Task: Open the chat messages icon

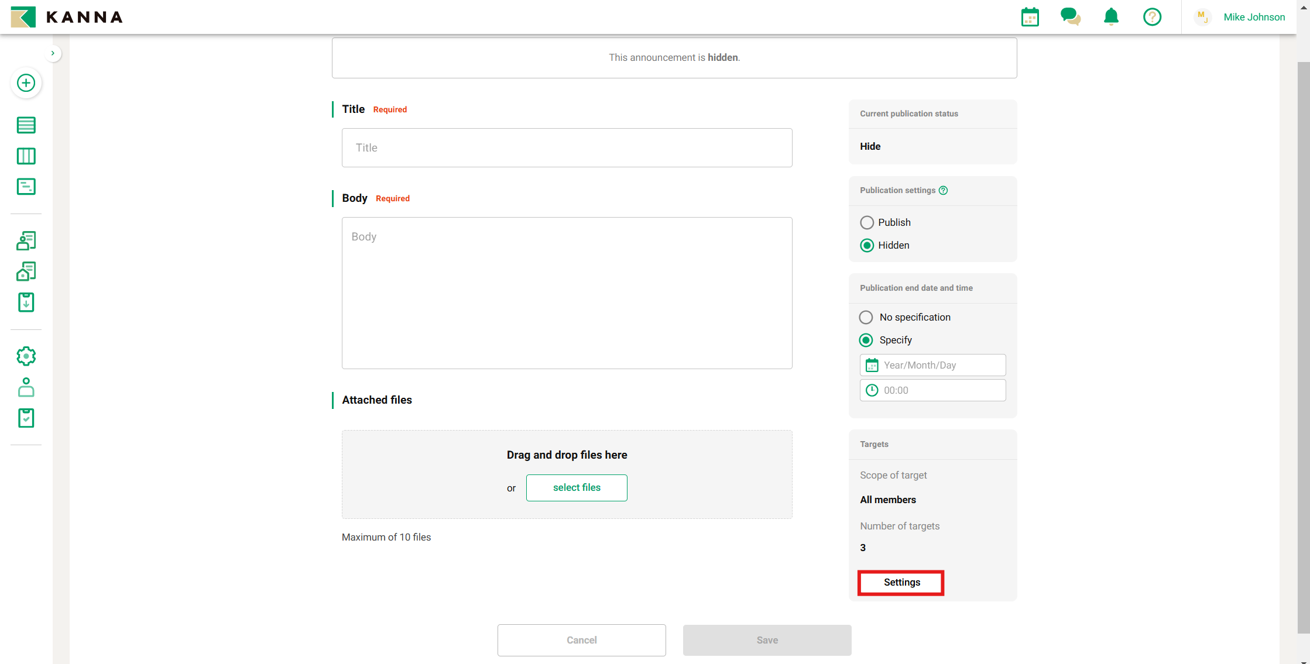Action: (1070, 17)
